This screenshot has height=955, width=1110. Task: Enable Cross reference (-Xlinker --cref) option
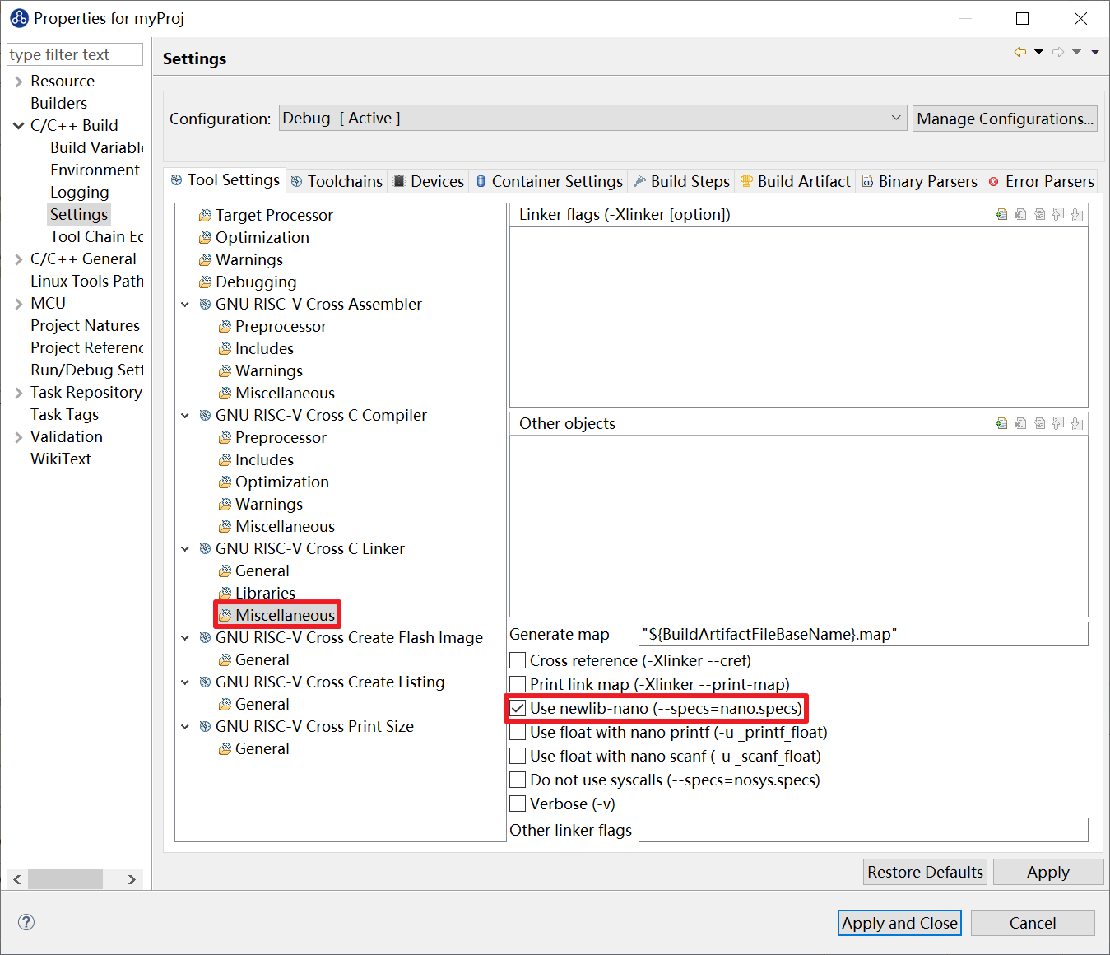[518, 661]
